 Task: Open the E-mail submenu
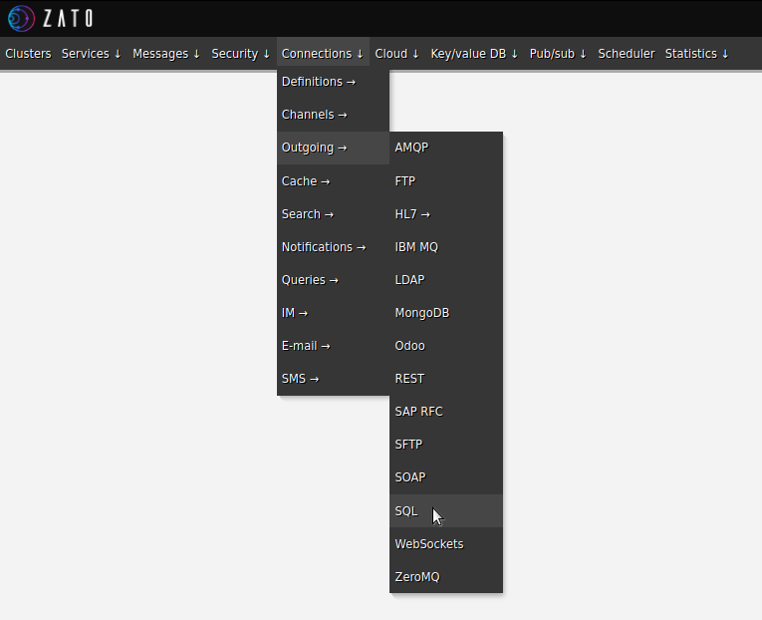click(333, 346)
